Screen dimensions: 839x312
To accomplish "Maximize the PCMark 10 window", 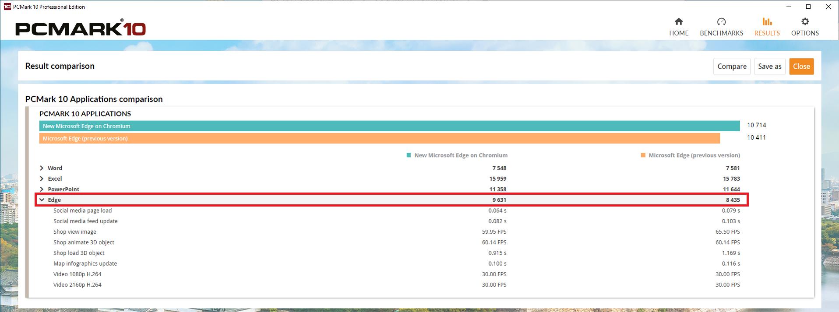I will [x=808, y=7].
